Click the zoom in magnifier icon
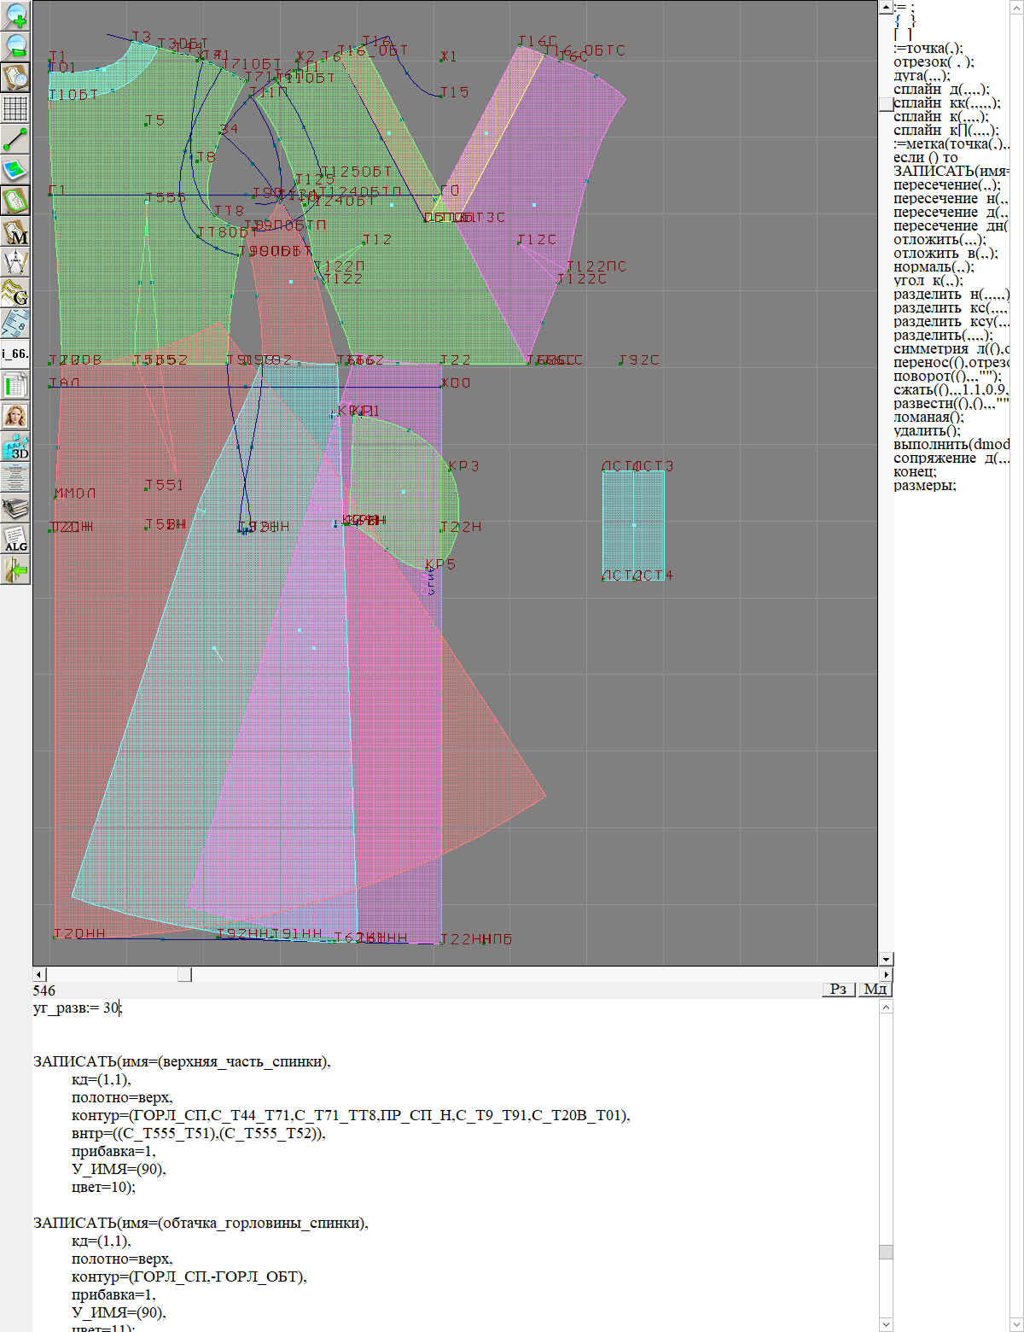 16,15
